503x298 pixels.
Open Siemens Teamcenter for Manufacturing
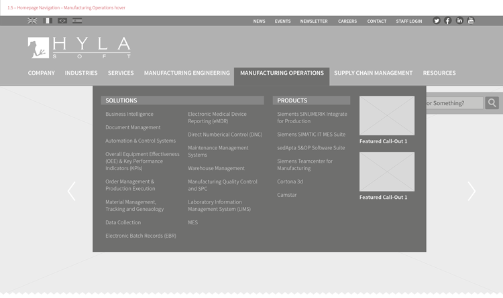click(x=304, y=165)
